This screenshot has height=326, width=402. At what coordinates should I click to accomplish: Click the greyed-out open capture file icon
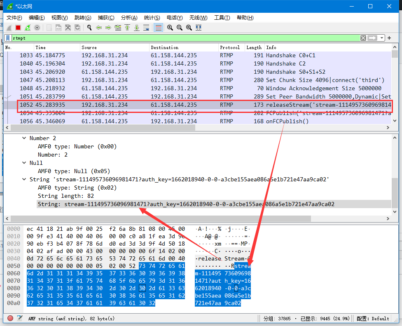(x=49, y=28)
